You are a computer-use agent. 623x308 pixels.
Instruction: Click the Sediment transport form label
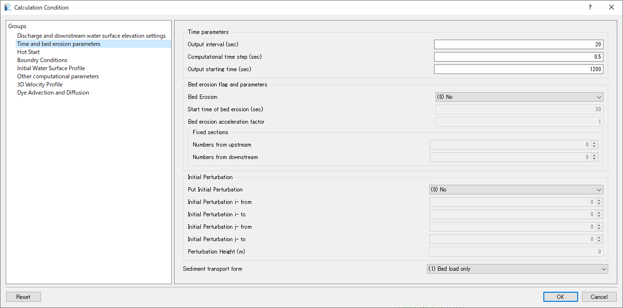[x=212, y=269]
